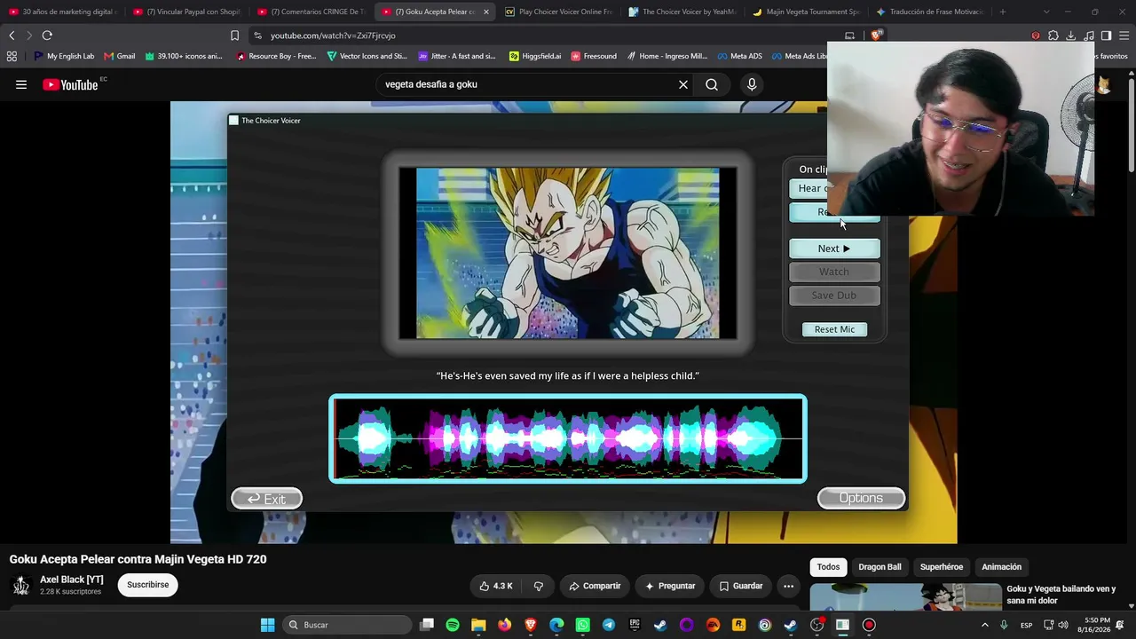Image resolution: width=1136 pixels, height=639 pixels.
Task: Save the video with Guardar
Action: click(741, 586)
